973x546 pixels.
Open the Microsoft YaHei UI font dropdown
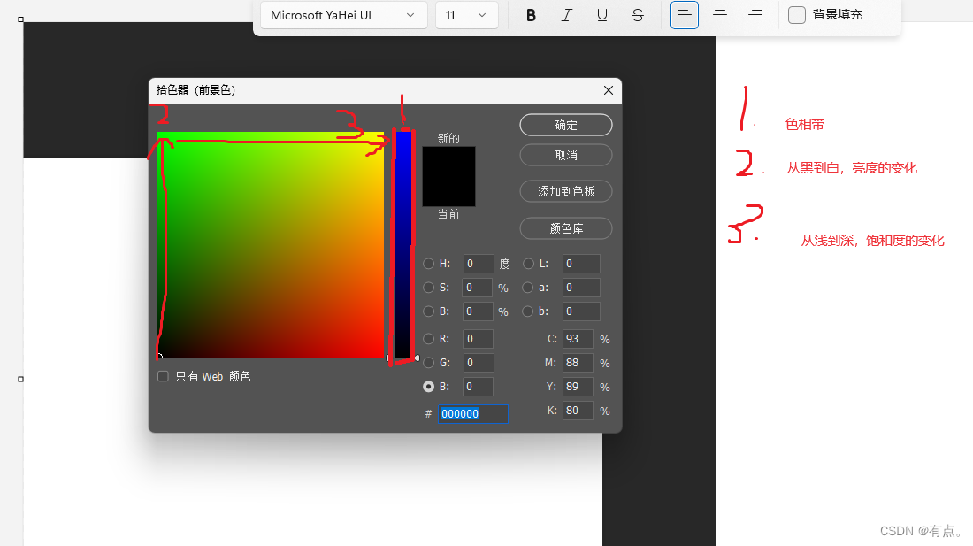tap(343, 15)
